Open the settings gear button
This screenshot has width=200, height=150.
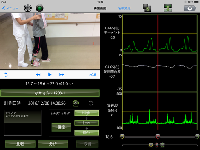[190, 8]
